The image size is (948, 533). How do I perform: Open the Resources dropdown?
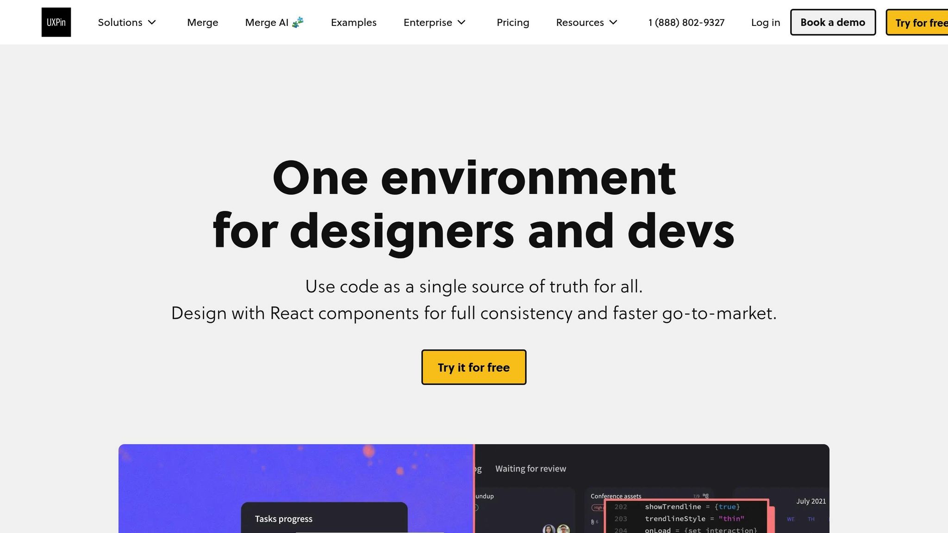pos(586,22)
